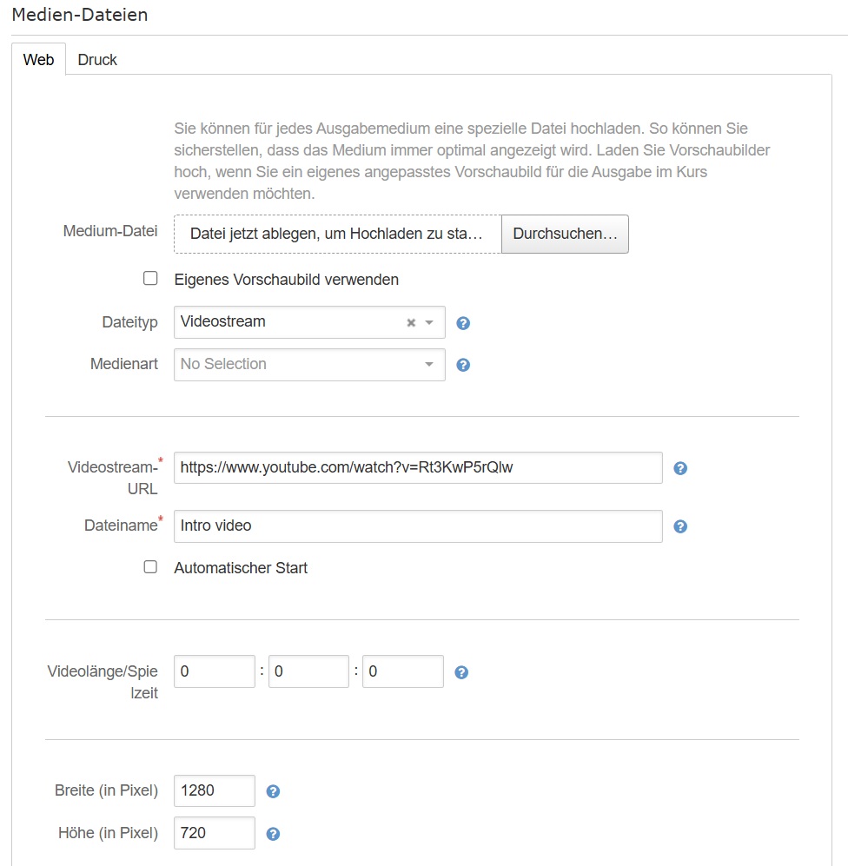
Task: Click the minutes field of Videolänge
Action: click(308, 671)
